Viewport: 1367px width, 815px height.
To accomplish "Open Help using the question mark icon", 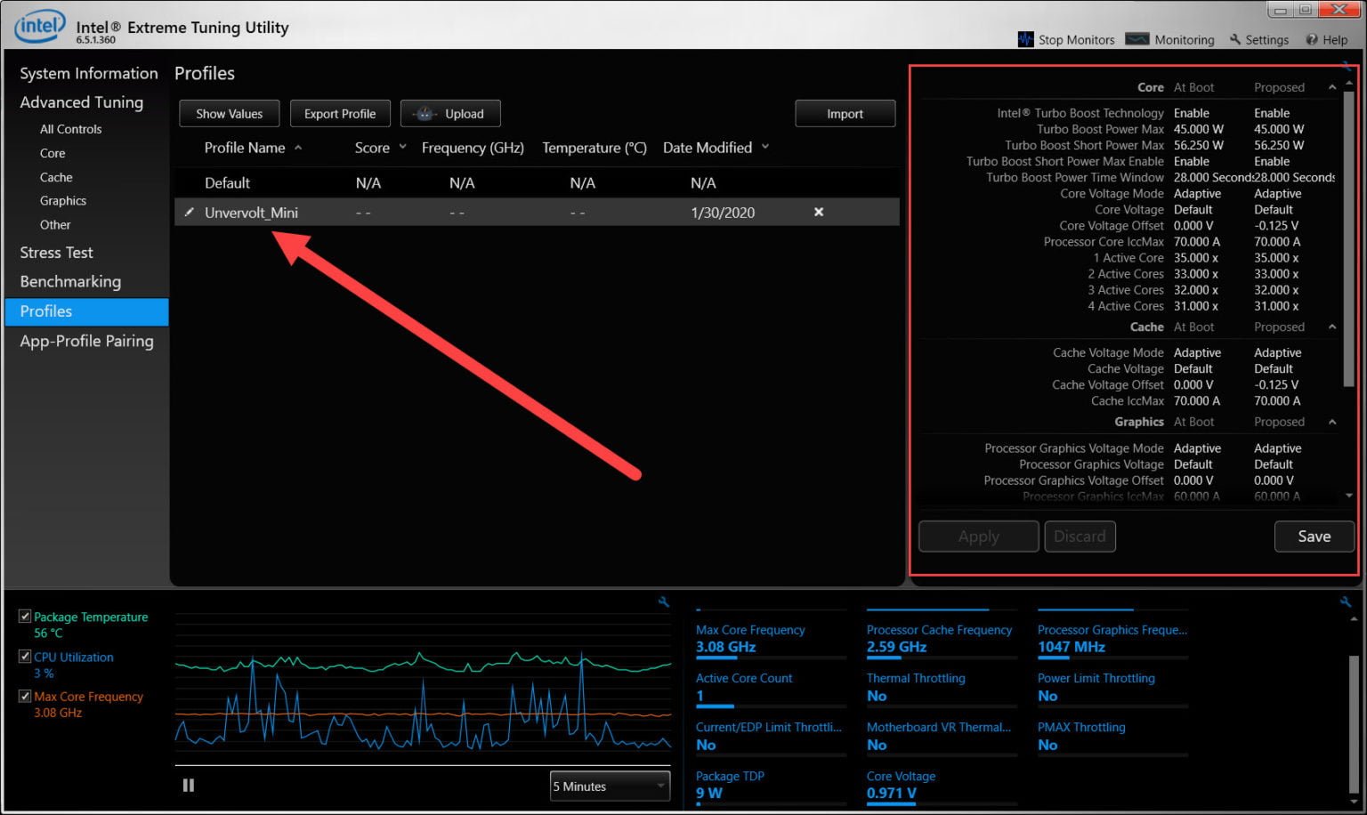I will pos(1314,39).
